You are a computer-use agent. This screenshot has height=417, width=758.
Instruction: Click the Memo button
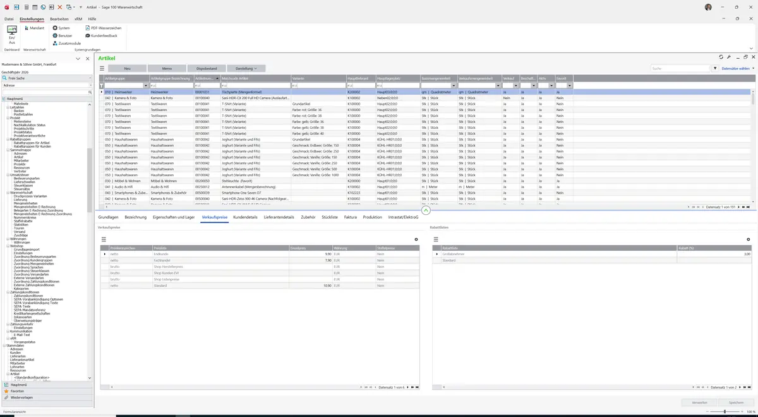(167, 68)
